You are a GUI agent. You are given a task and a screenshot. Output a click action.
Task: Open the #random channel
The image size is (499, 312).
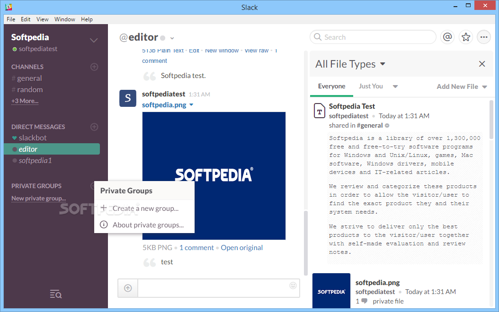[x=27, y=90]
